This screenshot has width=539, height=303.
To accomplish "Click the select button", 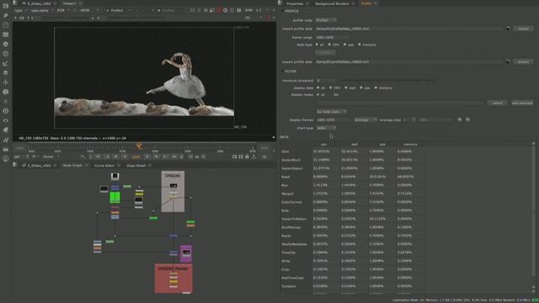I will 497,103.
